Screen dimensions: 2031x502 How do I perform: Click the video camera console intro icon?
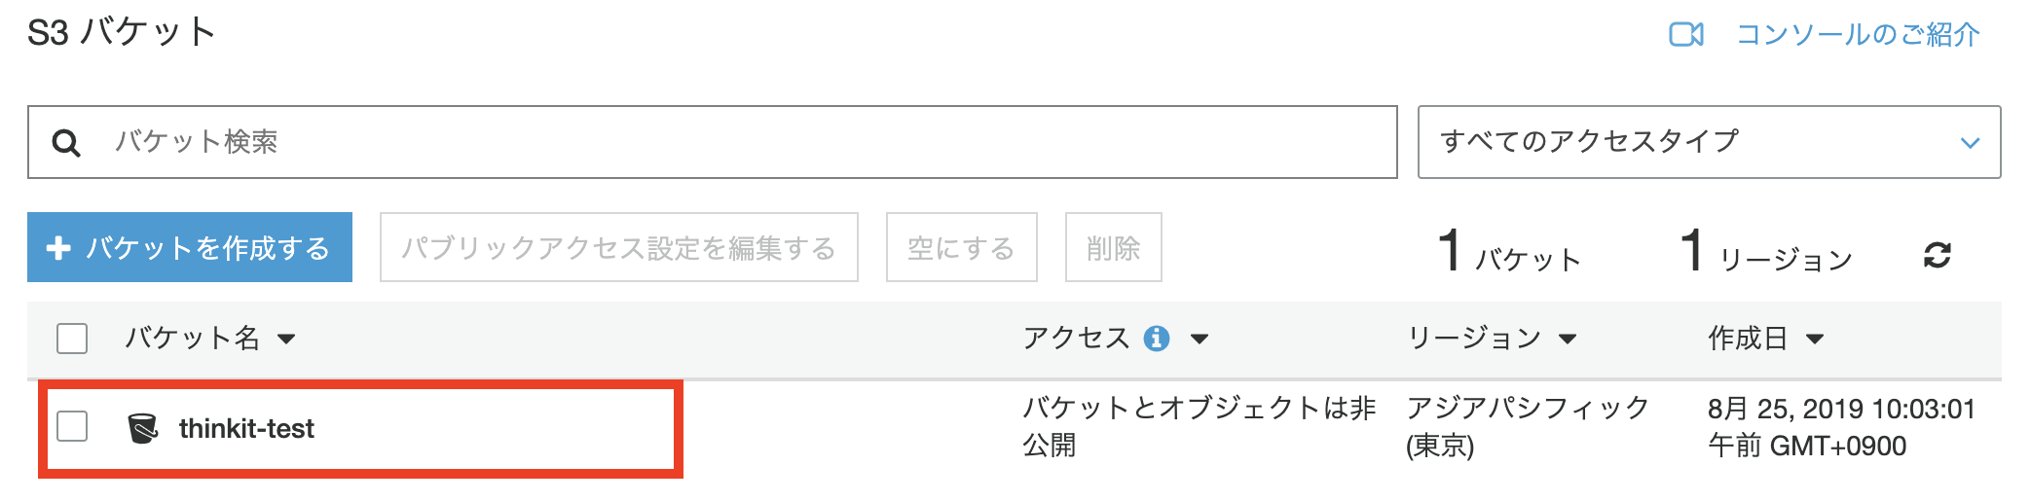click(1686, 35)
